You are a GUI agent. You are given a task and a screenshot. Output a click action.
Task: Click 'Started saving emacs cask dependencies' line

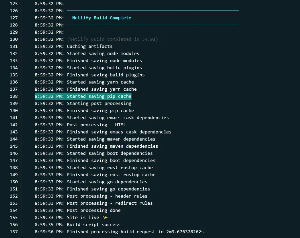pyautogui.click(x=102, y=118)
